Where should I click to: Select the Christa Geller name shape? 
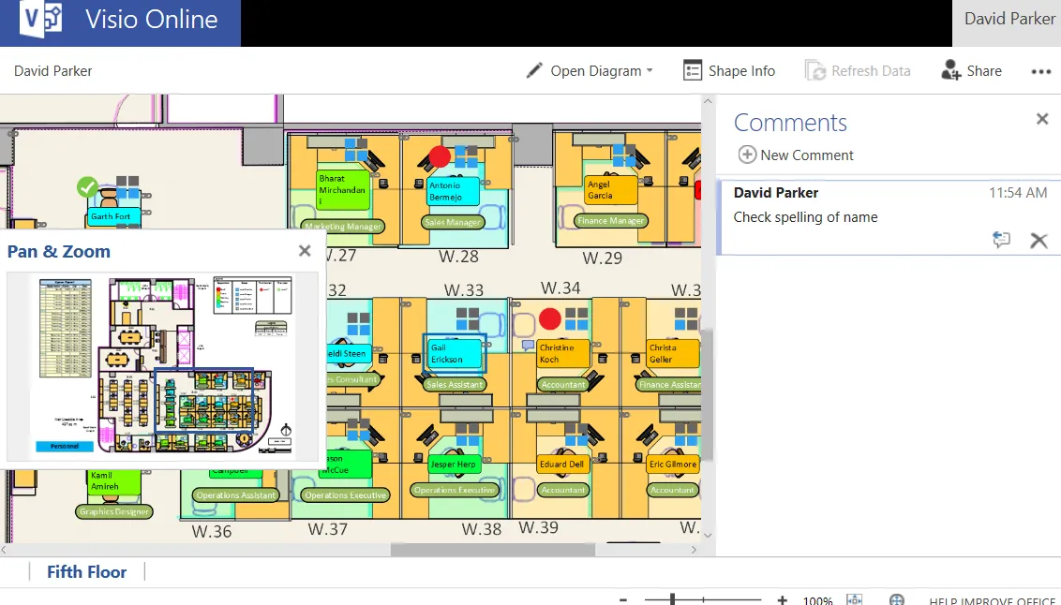click(x=673, y=353)
